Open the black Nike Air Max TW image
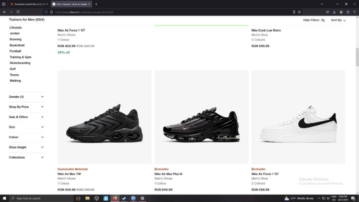The image size is (359, 202). (104, 117)
